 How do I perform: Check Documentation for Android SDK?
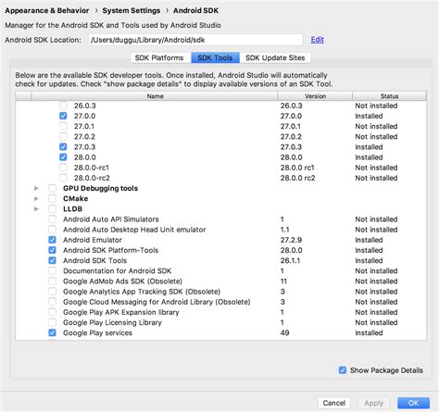(x=52, y=270)
